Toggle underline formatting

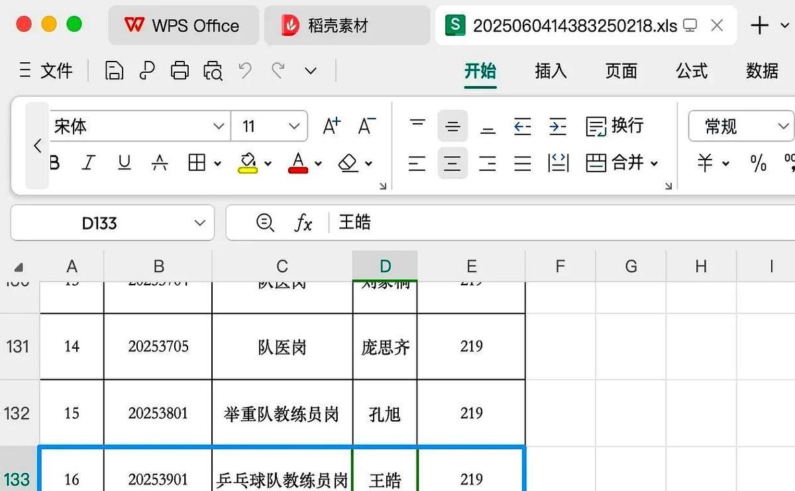point(124,163)
